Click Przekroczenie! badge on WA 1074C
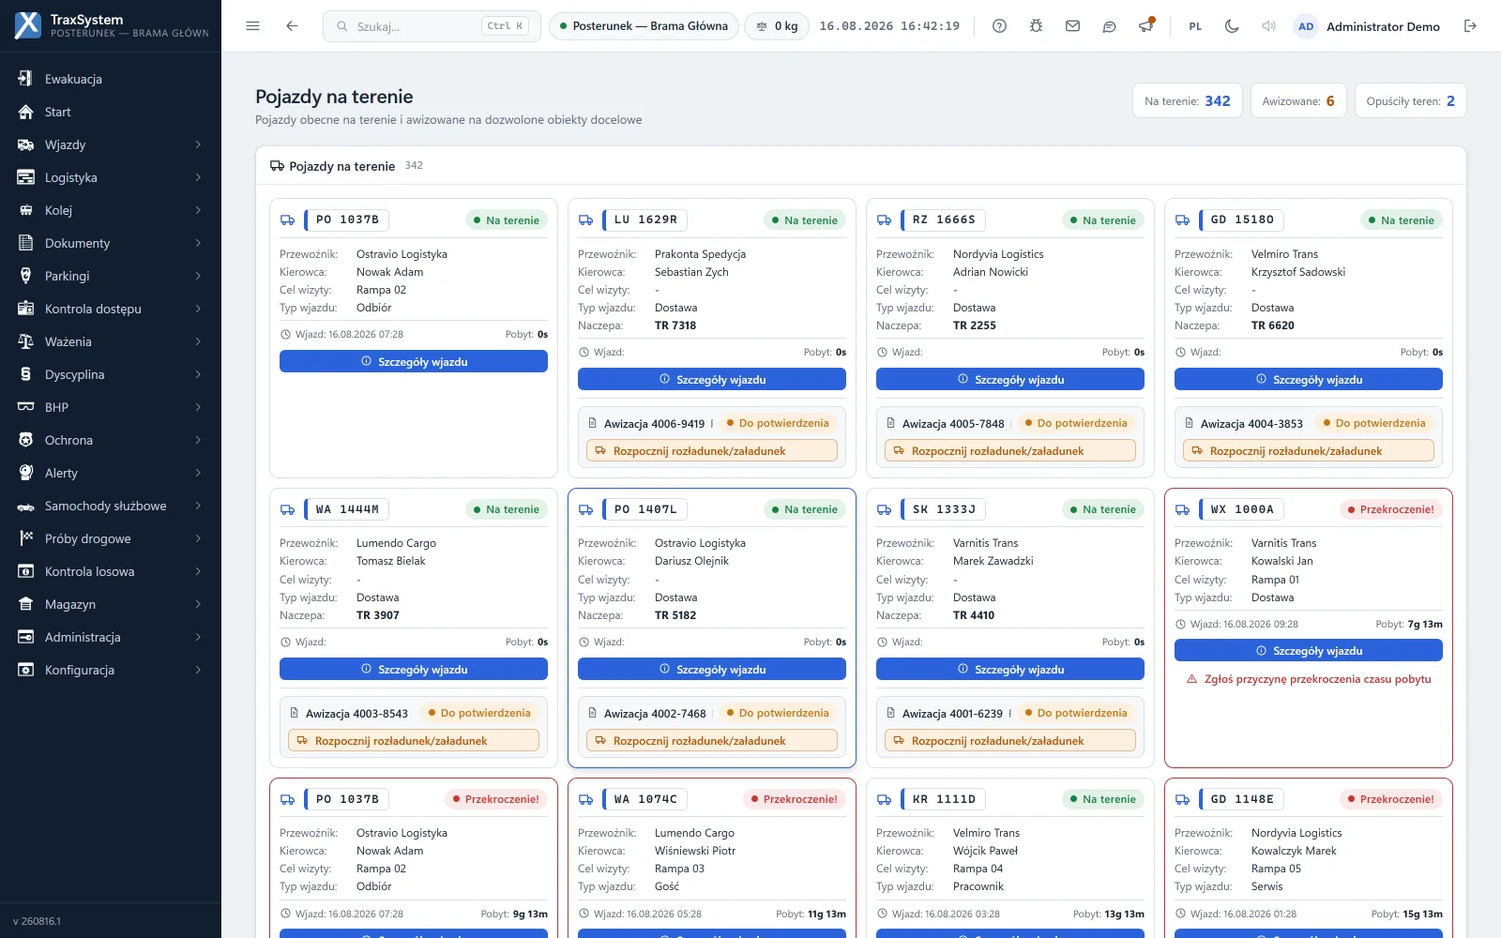This screenshot has width=1501, height=938. coord(796,799)
